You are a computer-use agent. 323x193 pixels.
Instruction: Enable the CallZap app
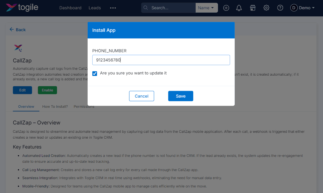pos(47,90)
